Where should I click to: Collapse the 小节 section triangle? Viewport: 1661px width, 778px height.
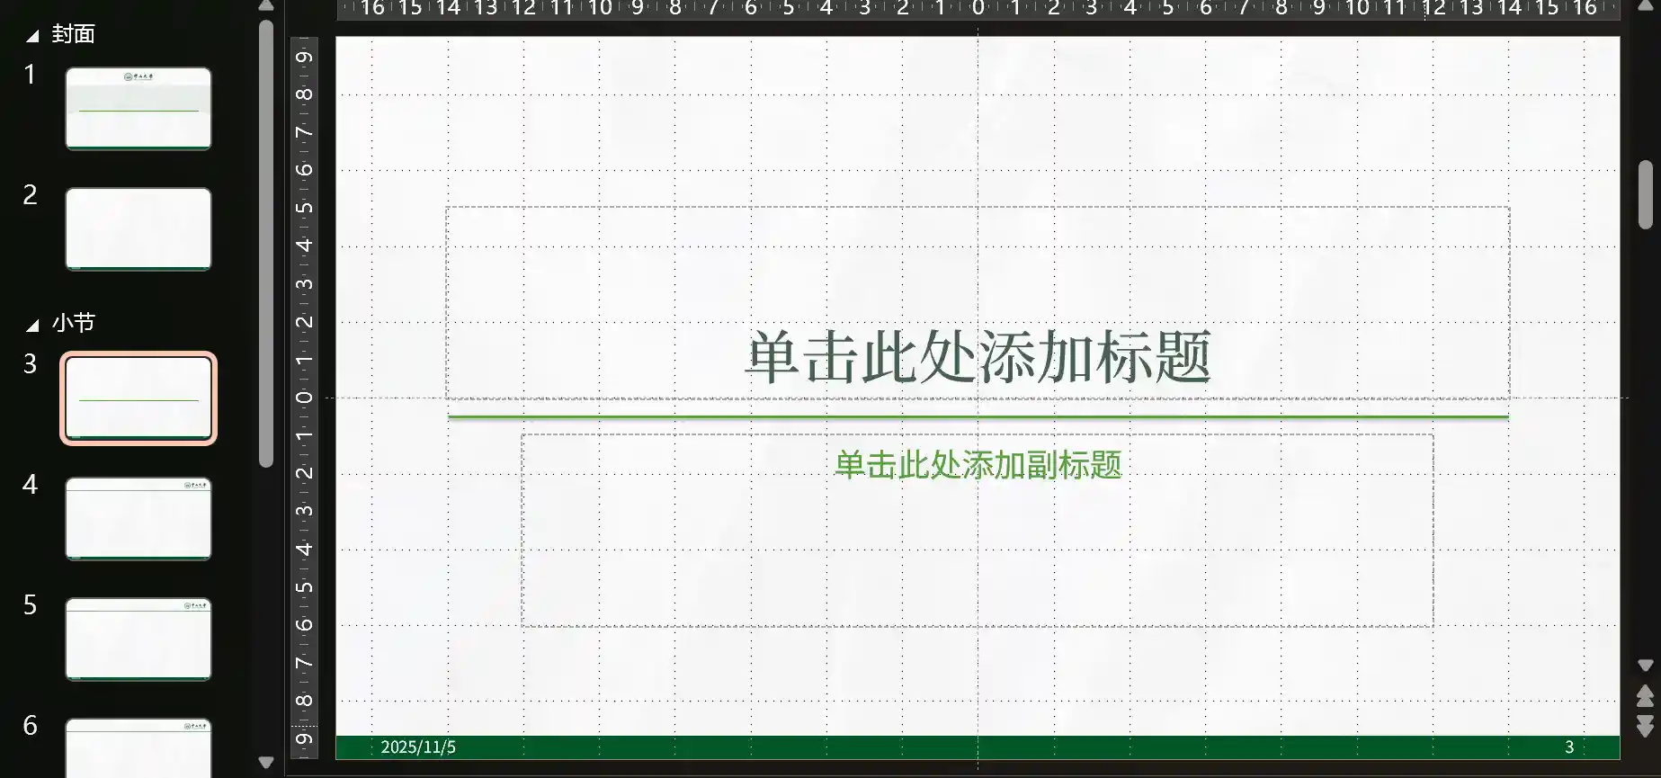32,325
